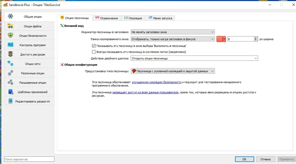Viewport: 296px width, 164px height.
Task: Minimize the Sandboxie options window
Action: coord(270,5)
